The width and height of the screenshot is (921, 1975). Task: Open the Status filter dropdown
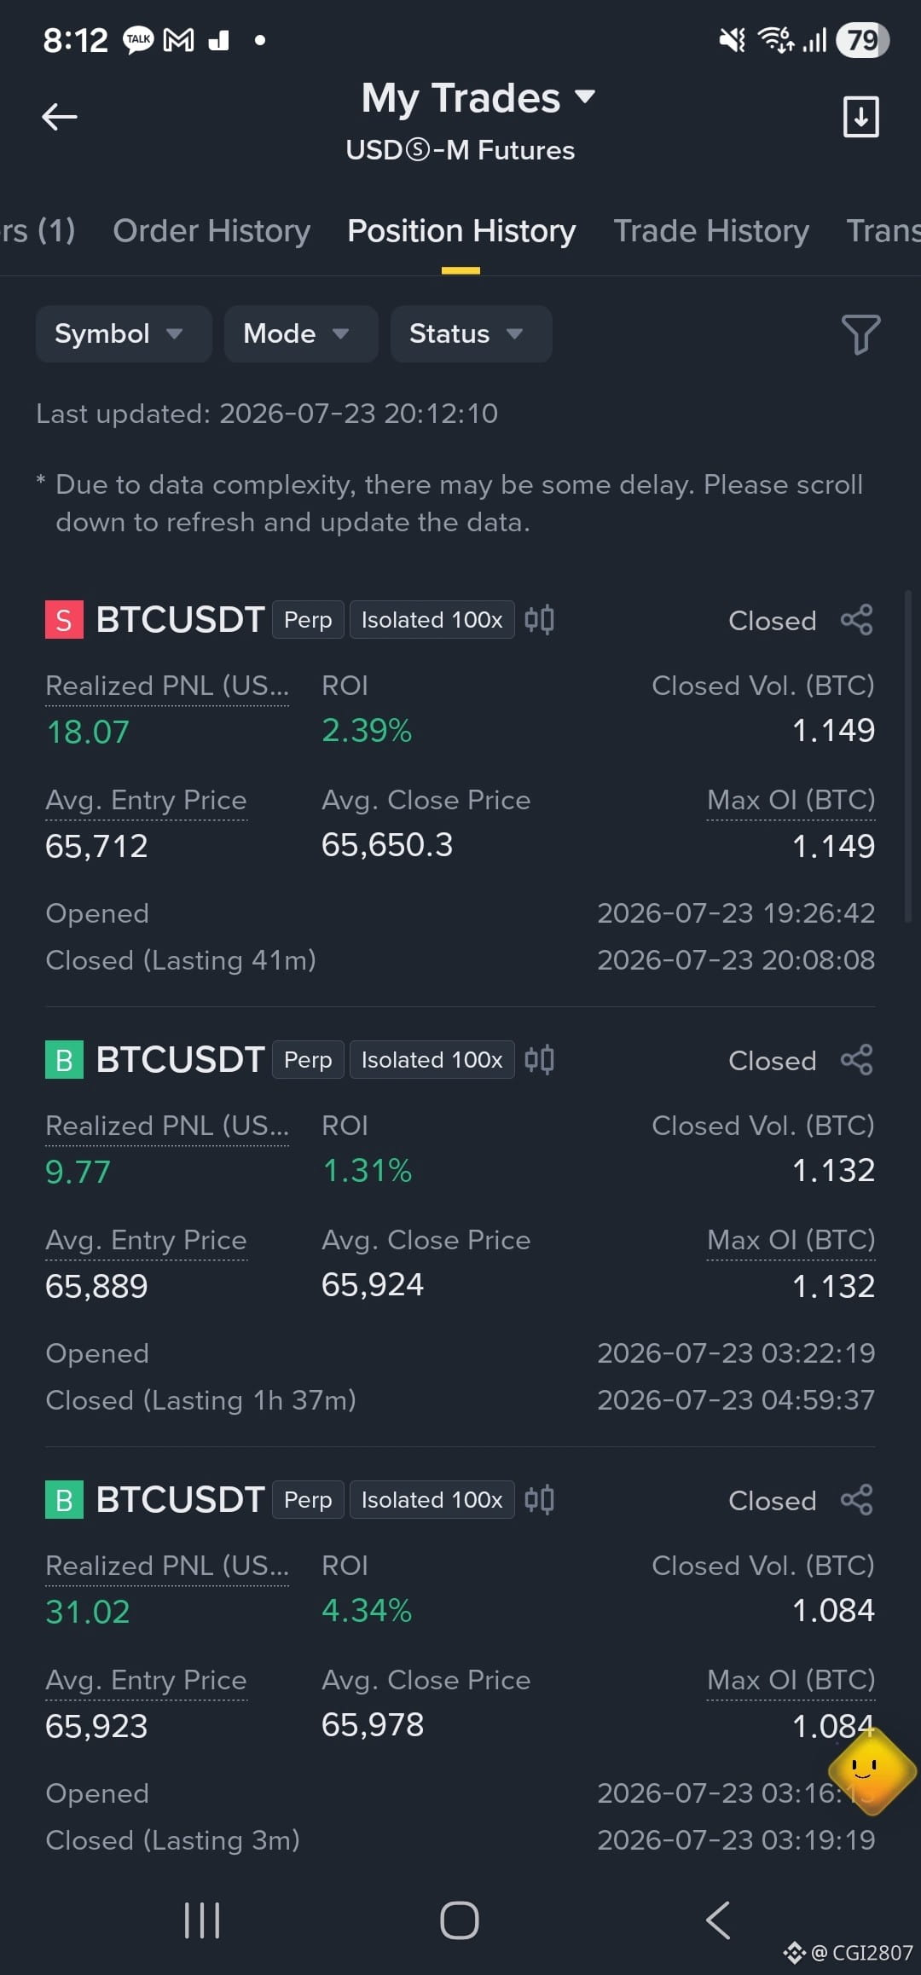pos(471,334)
